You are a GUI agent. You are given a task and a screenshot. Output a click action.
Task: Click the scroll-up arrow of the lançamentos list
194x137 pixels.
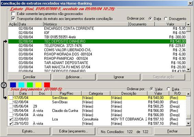(188, 94)
